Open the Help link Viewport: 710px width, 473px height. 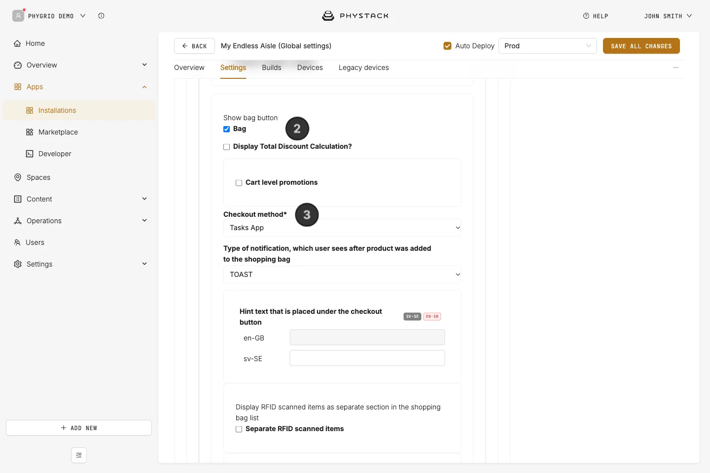pyautogui.click(x=596, y=16)
